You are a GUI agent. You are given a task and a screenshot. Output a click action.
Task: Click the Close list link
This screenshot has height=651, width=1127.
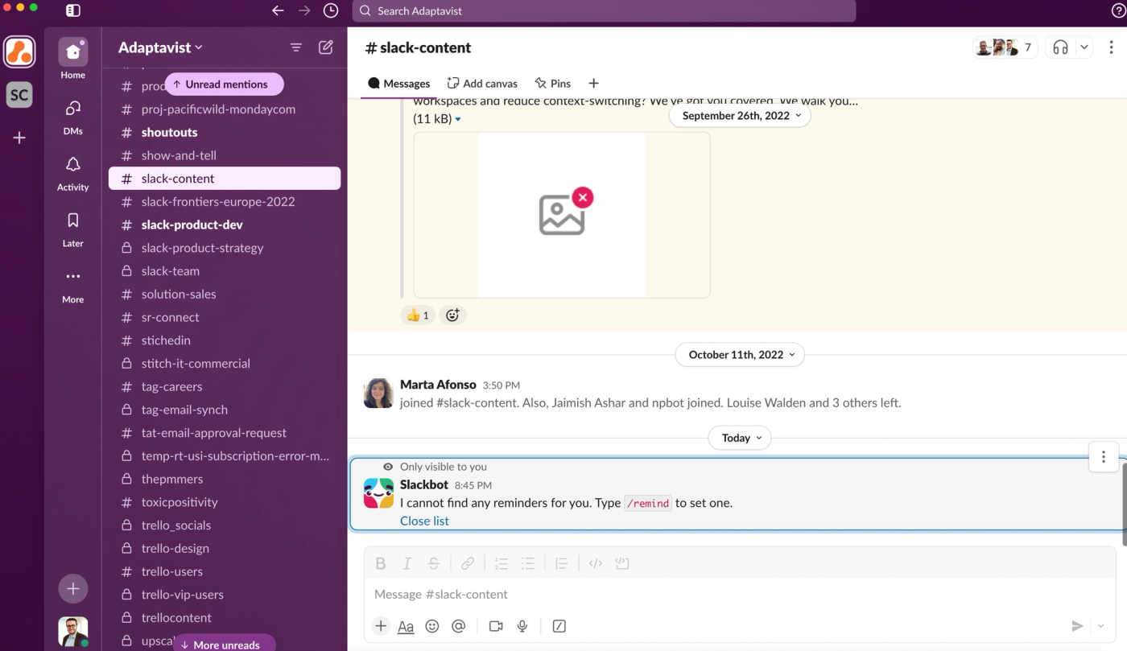[424, 521]
